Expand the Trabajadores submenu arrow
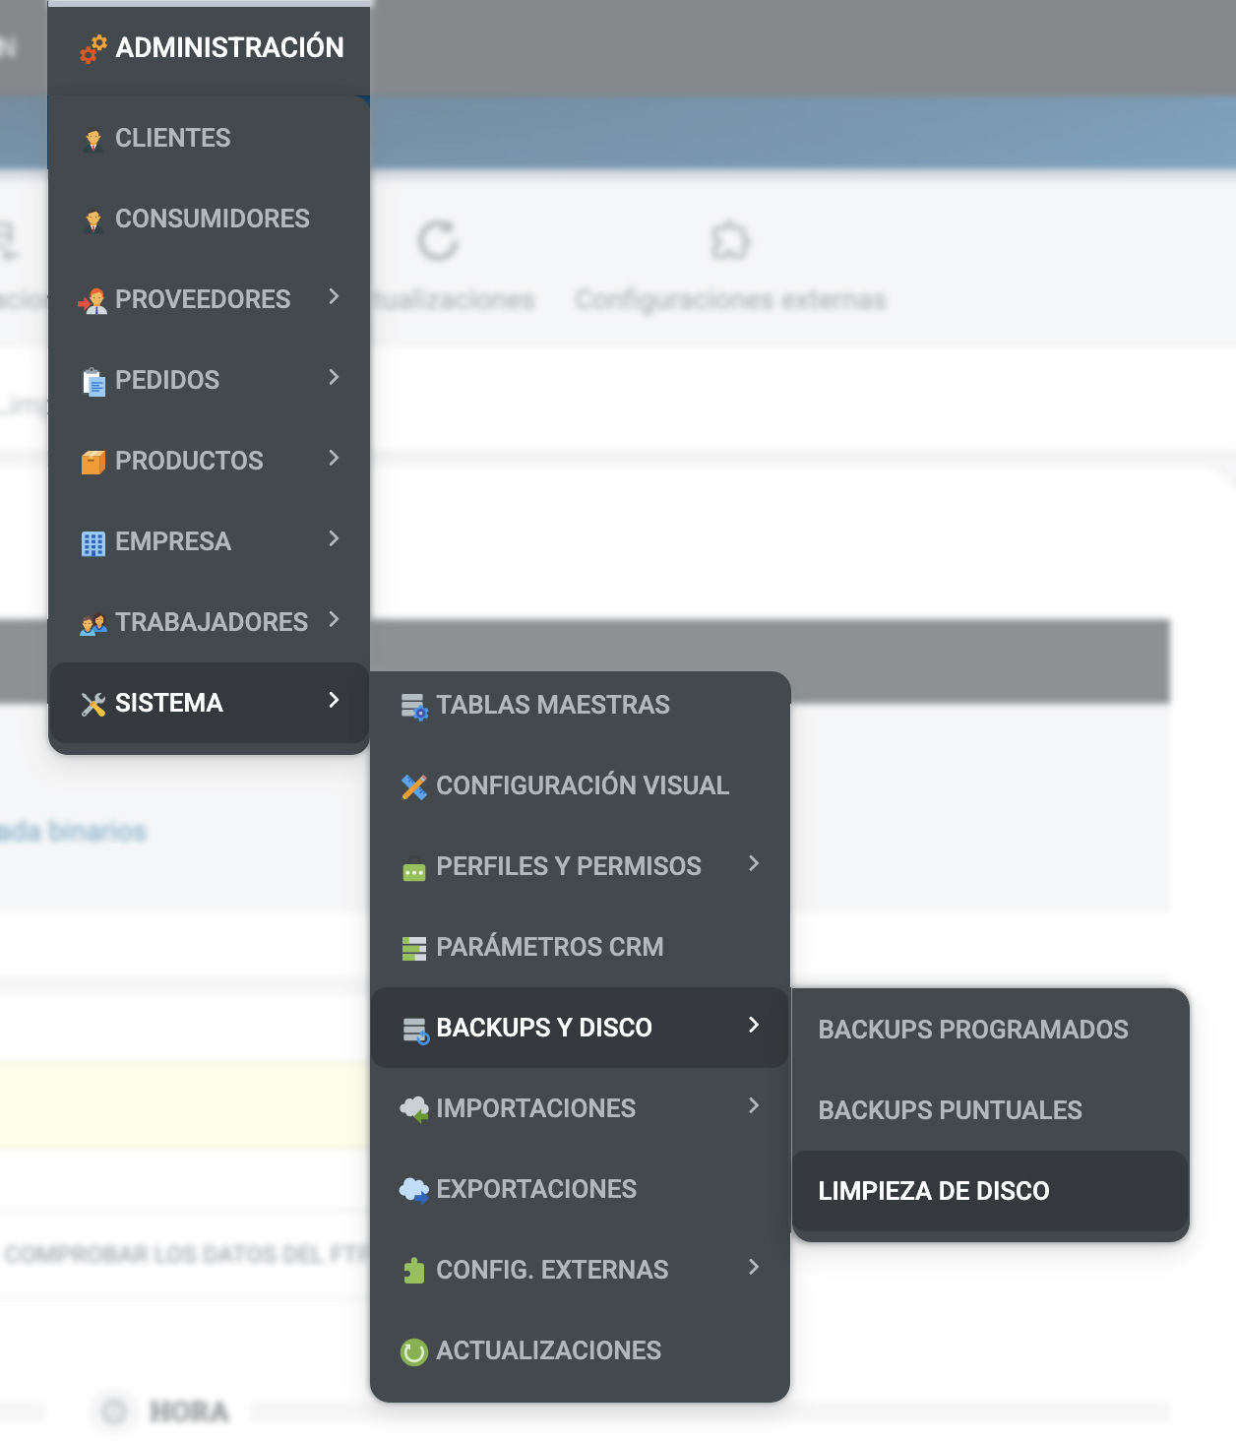Viewport: 1236px width, 1441px height. tap(334, 619)
